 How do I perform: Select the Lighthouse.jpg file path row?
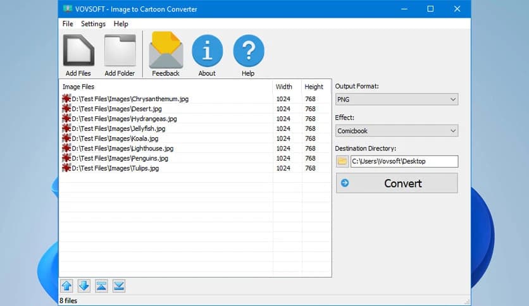(x=123, y=149)
